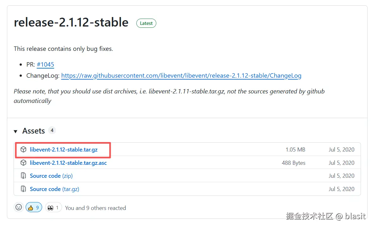Download libevent-2.1.12-stable.tar.gz
Image resolution: width=372 pixels, height=227 pixels.
[x=64, y=150]
